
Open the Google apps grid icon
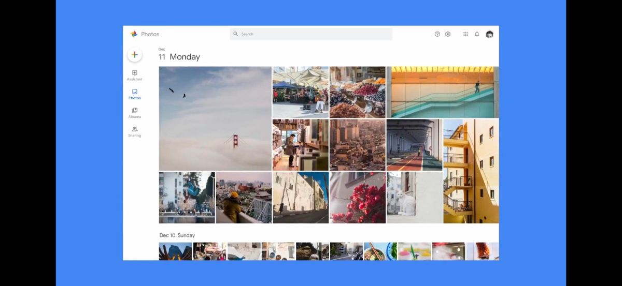tap(465, 34)
